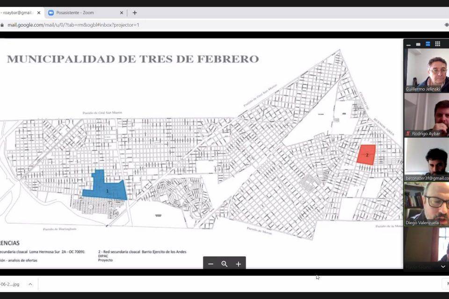Zoom out the image with minus button

click(x=211, y=264)
